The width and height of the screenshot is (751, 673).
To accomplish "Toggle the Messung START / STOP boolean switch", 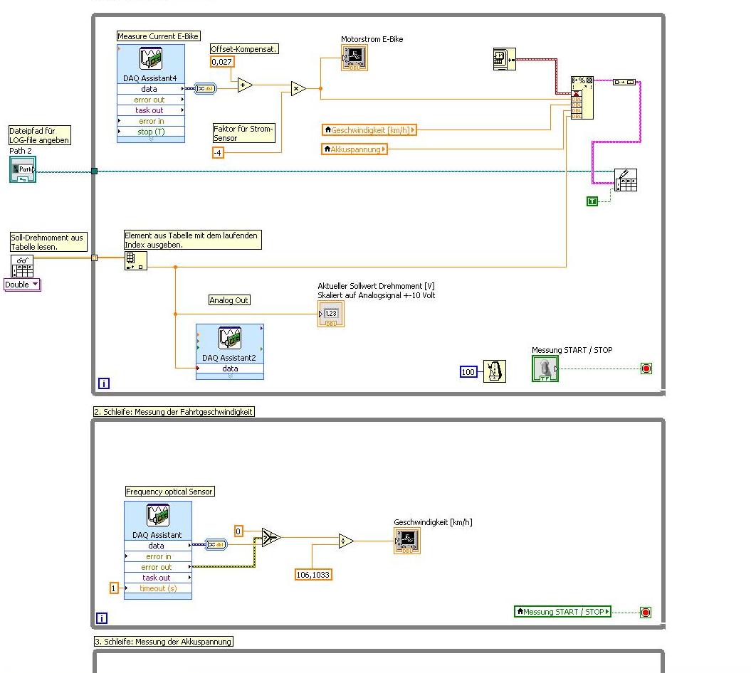I will point(545,369).
